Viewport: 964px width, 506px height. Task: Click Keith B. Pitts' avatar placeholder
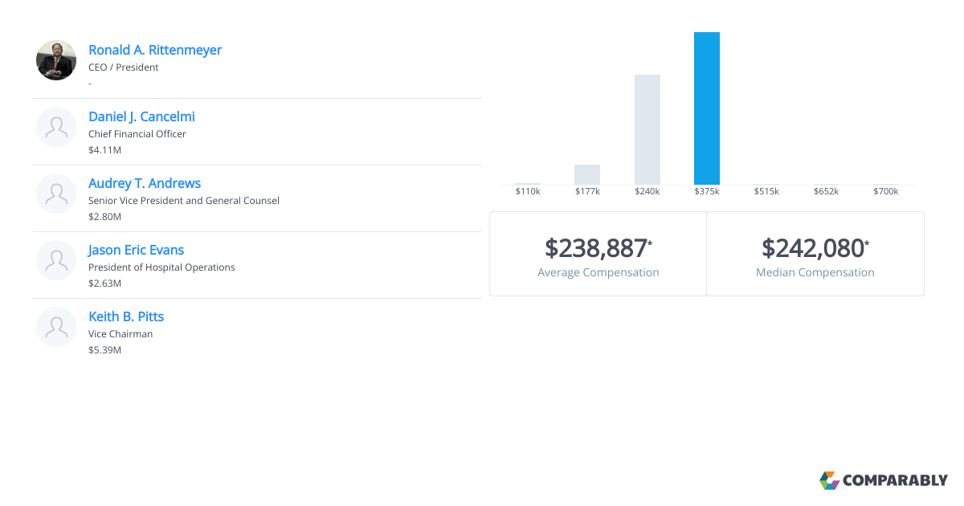click(56, 326)
